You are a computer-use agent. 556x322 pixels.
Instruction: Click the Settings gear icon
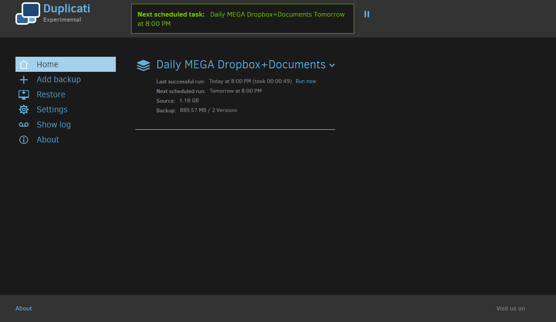[24, 110]
